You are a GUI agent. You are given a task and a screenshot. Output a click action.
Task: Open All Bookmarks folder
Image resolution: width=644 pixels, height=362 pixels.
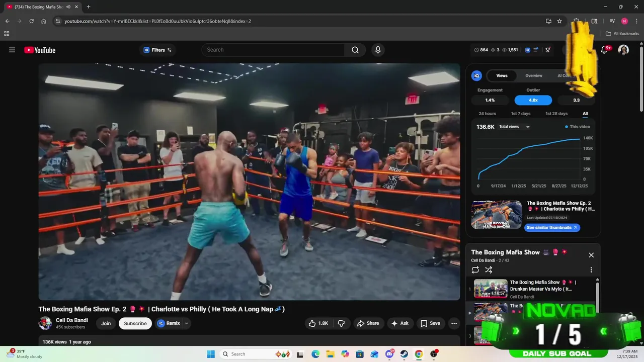click(x=622, y=34)
